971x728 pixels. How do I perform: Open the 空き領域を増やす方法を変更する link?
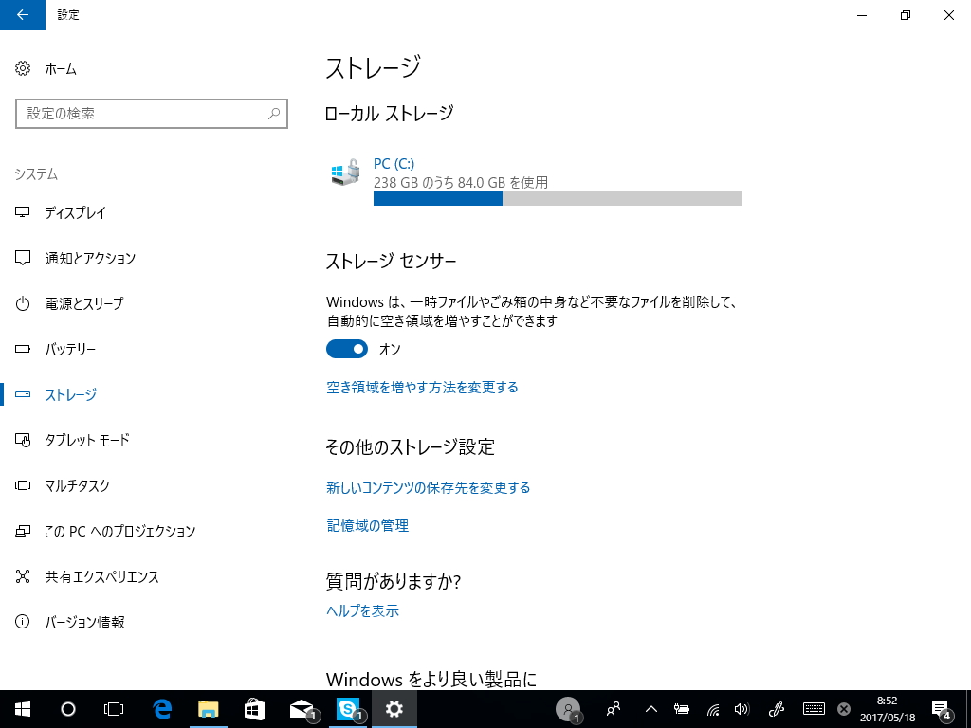pos(422,387)
